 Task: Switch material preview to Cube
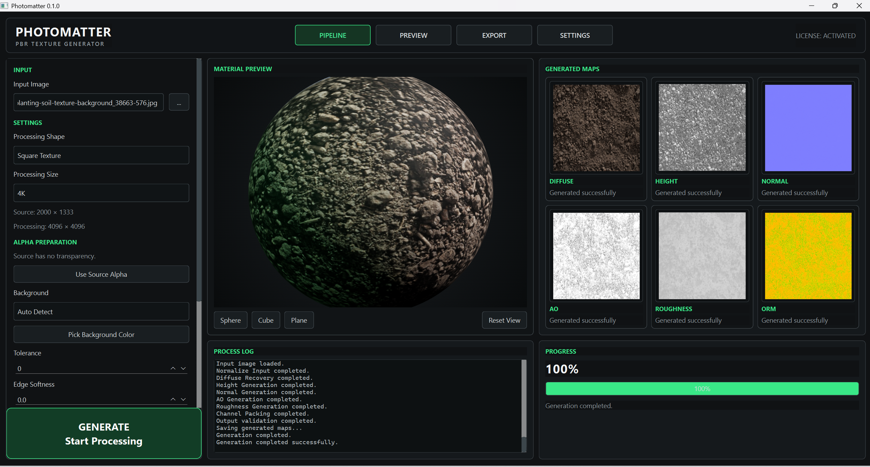pyautogui.click(x=266, y=320)
